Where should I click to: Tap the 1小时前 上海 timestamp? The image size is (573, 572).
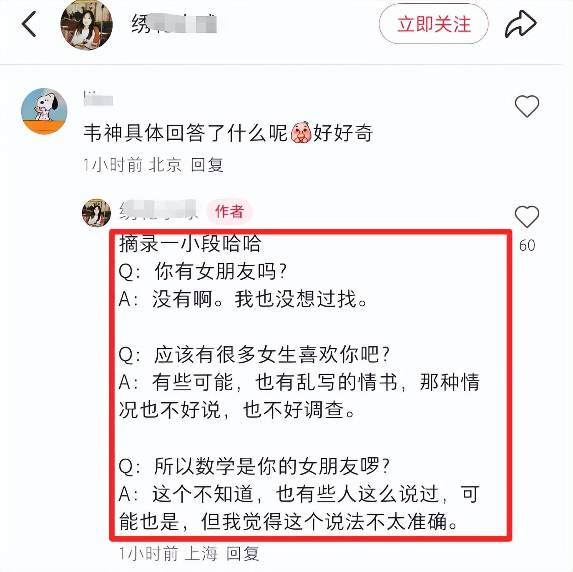[168, 554]
